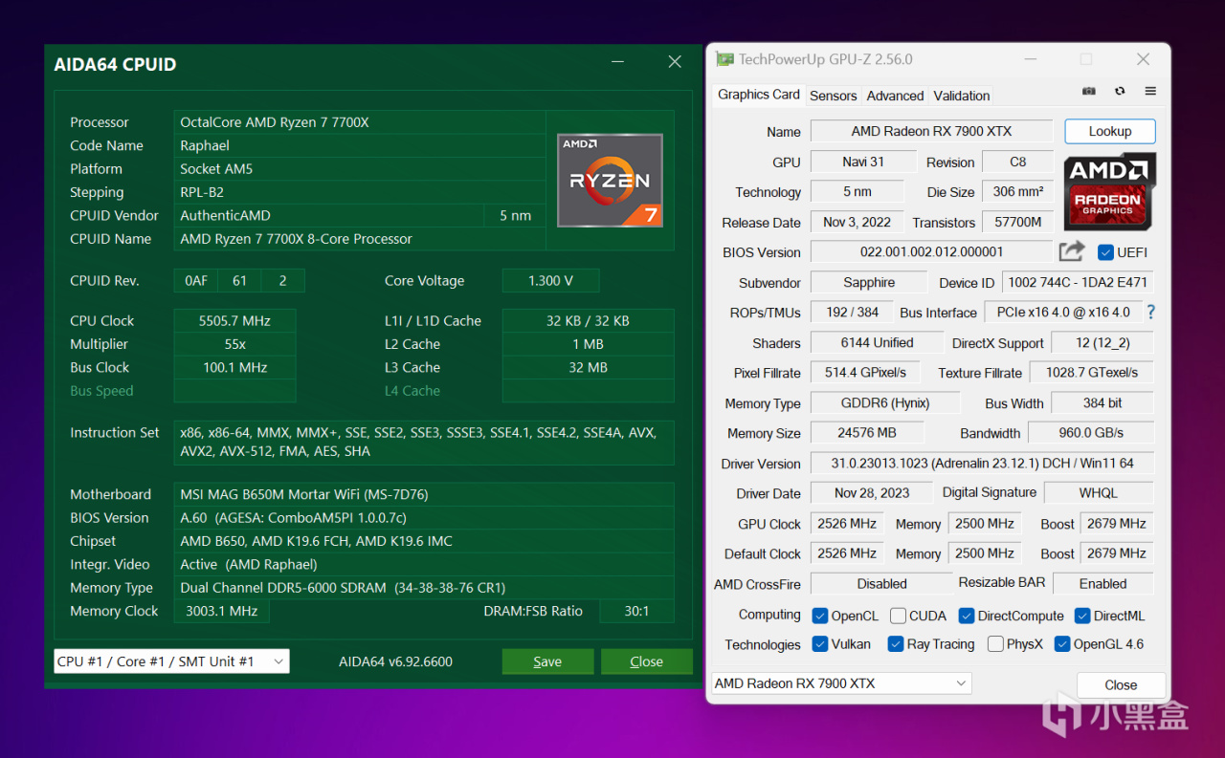Click the Driver Date value Nov 28, 2023
The image size is (1225, 758).
coord(872,493)
